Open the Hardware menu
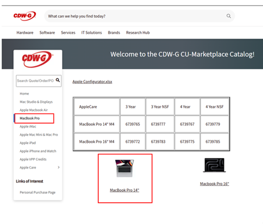Image resolution: width=263 pixels, height=224 pixels. [25, 33]
